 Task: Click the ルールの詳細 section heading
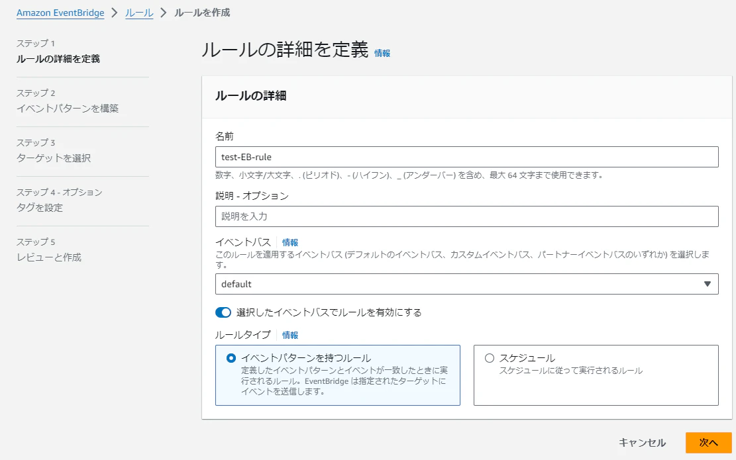[250, 96]
